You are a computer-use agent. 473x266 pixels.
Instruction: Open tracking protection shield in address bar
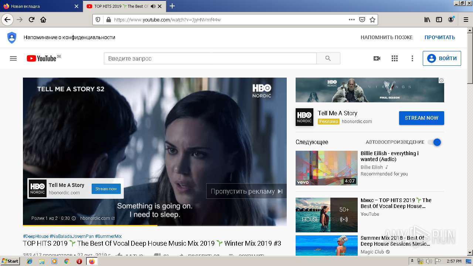click(98, 20)
